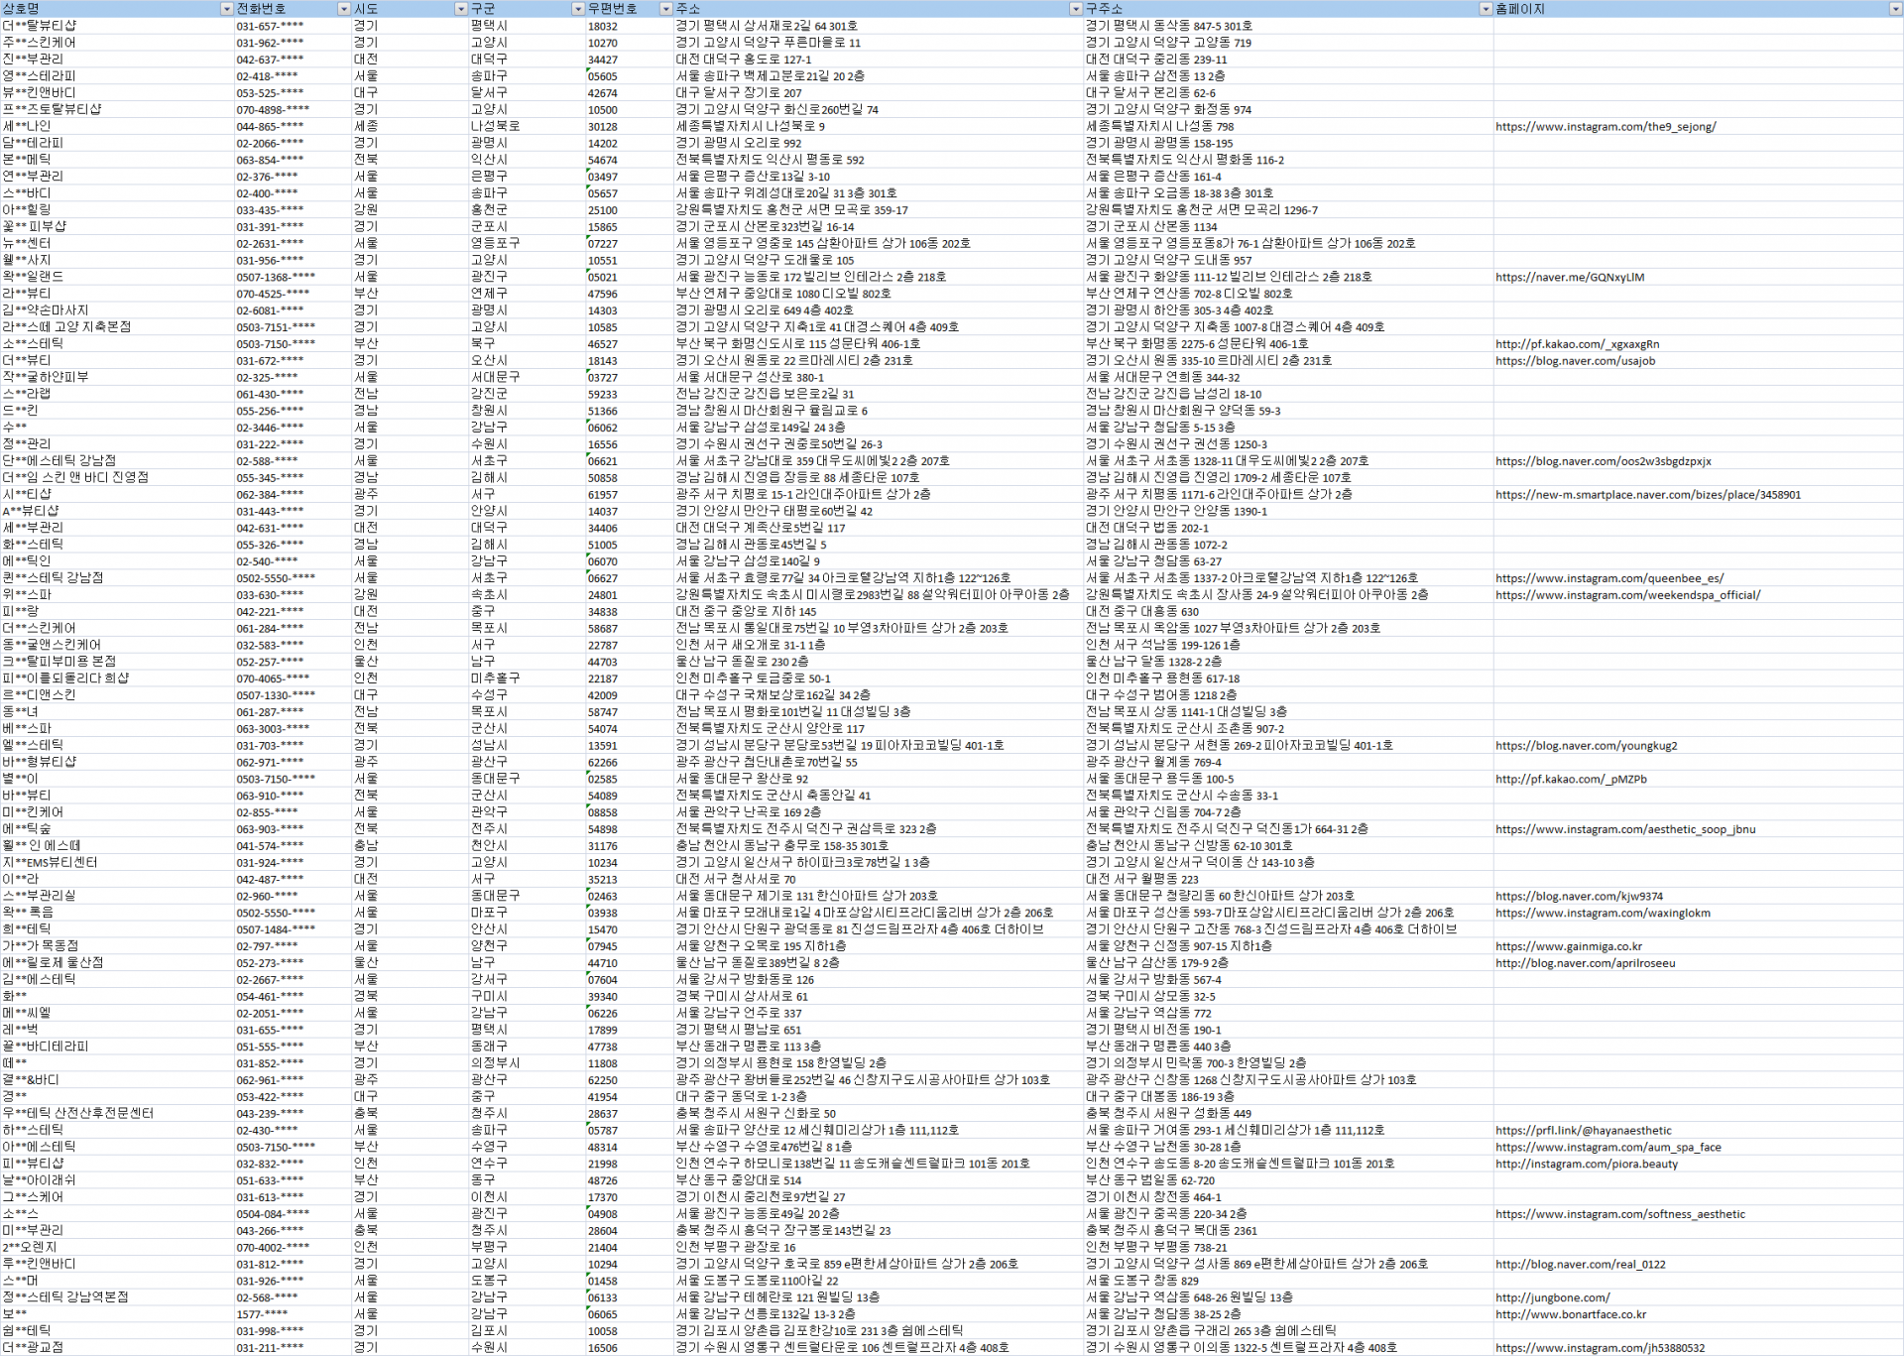This screenshot has width=1904, height=1356.
Task: Open the blog.naver.com/usajob link
Action: pyautogui.click(x=1575, y=361)
